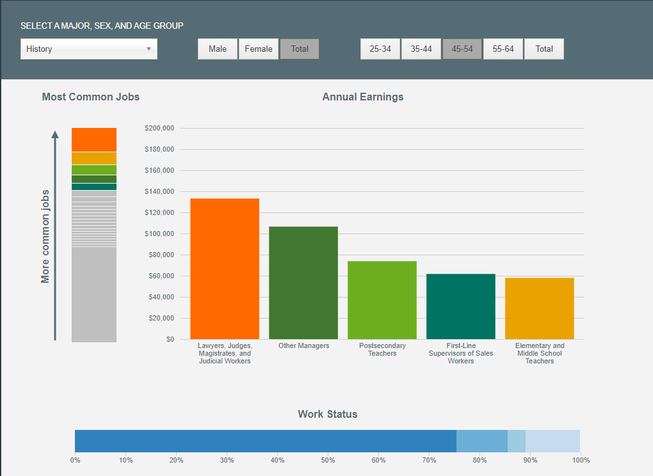Click the teal Sales Supervisors bar

click(461, 306)
